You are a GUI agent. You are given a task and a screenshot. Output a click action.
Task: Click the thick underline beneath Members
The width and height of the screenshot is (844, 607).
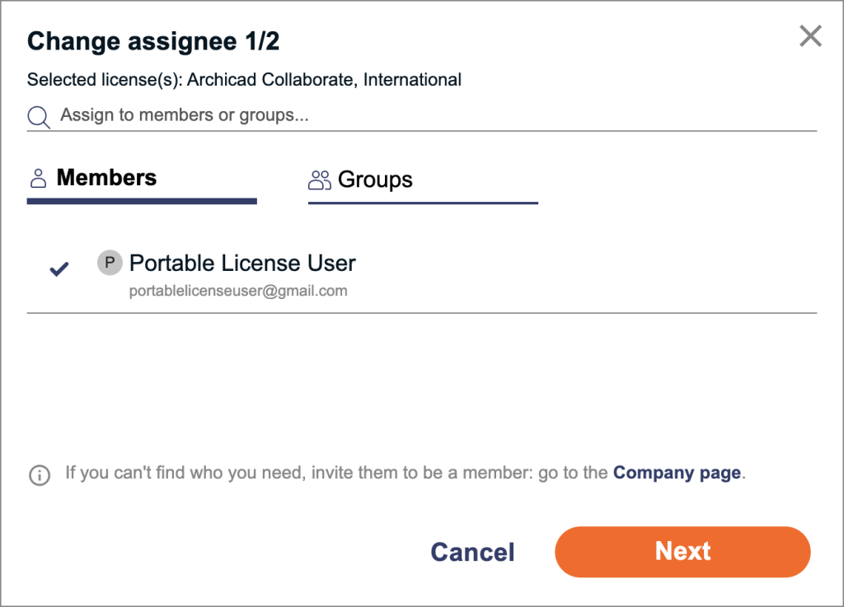(x=142, y=200)
